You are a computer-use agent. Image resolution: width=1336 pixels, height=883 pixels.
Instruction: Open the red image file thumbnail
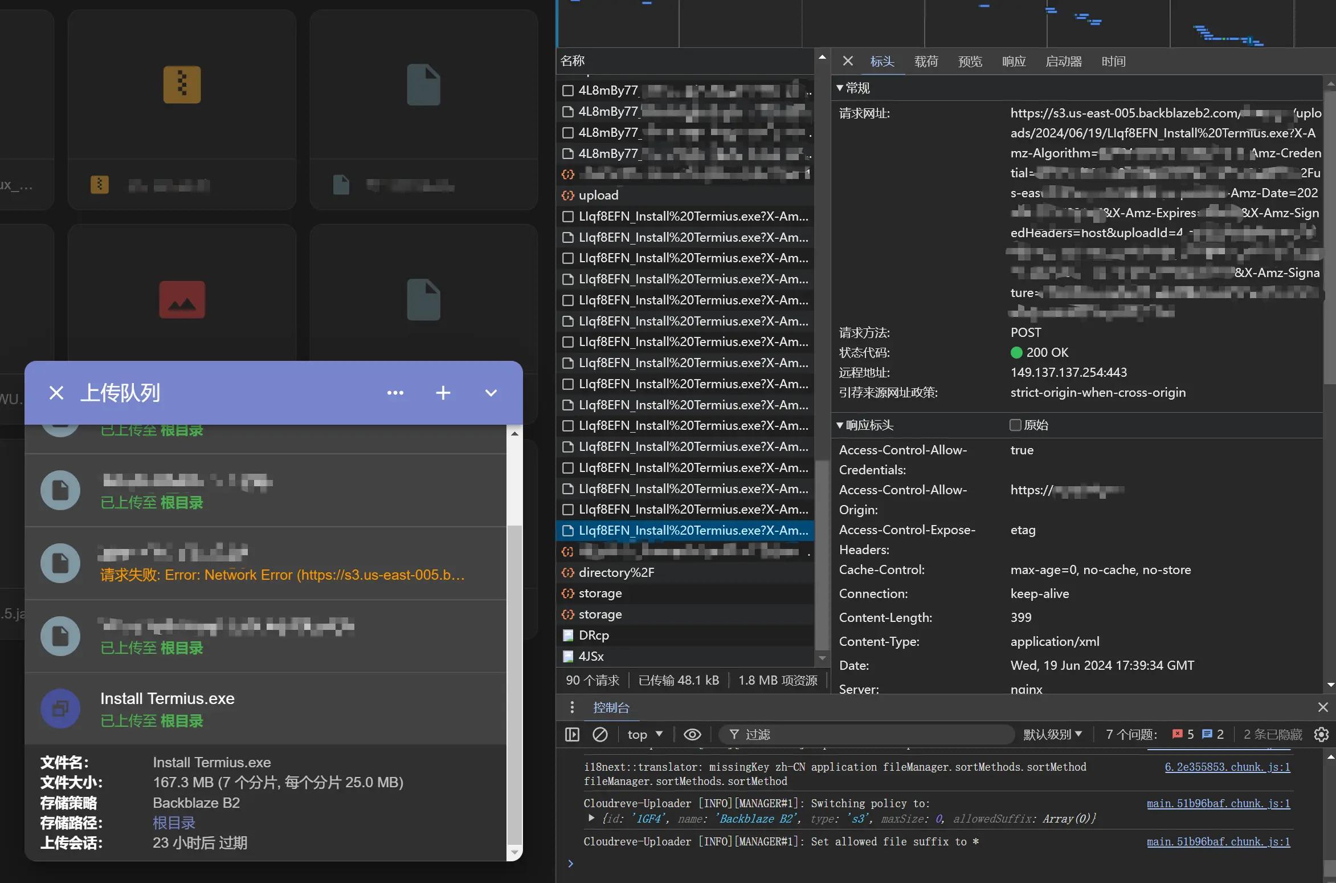(182, 299)
